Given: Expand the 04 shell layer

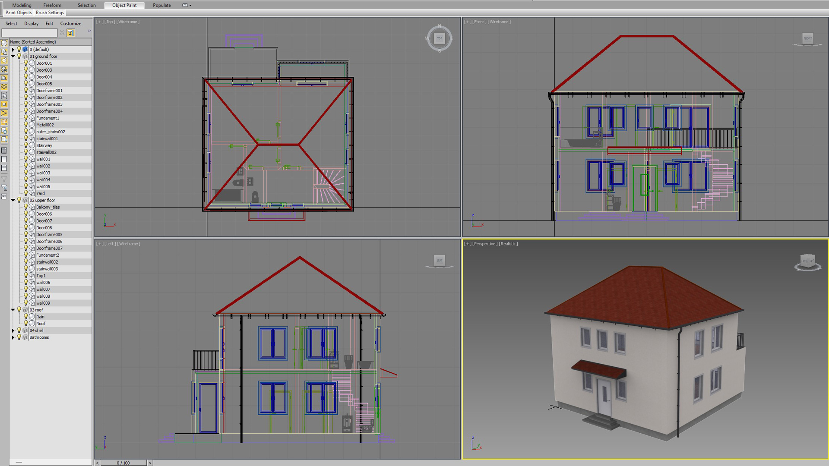Looking at the screenshot, I should (x=13, y=331).
